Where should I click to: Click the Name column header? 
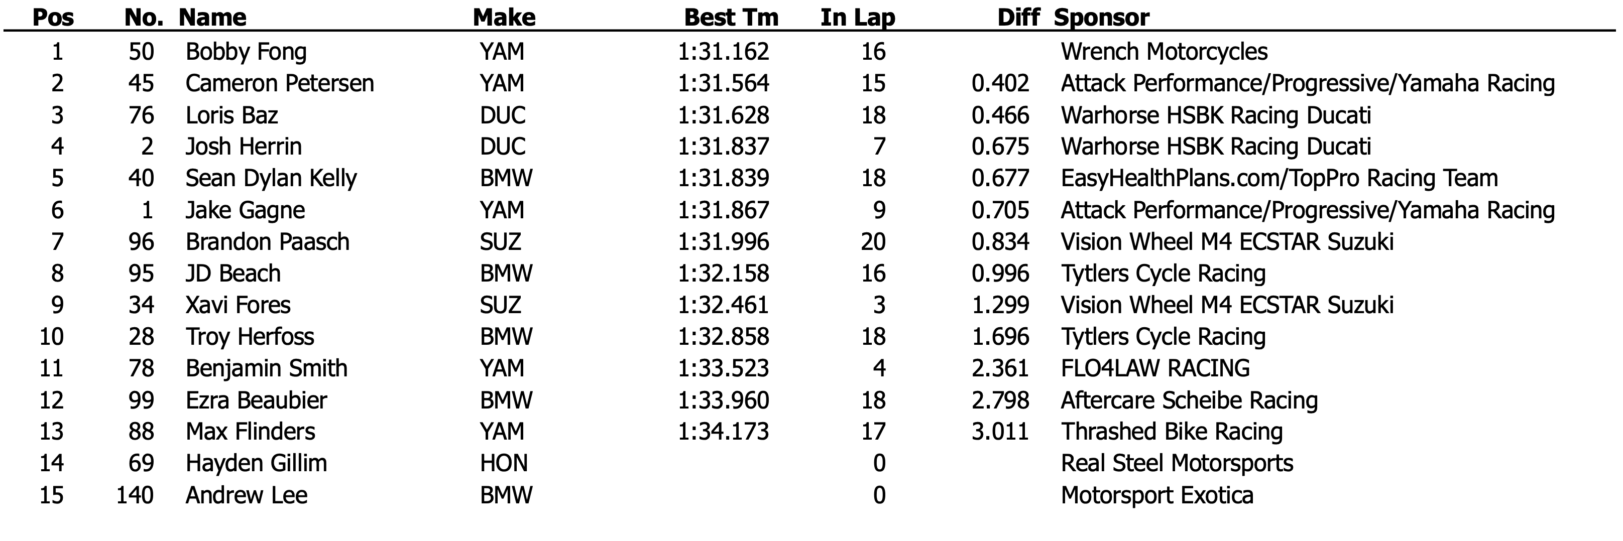coord(212,17)
